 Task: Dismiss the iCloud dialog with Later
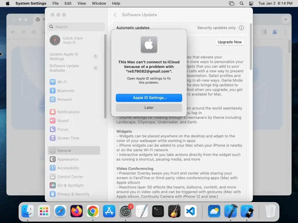(x=149, y=107)
